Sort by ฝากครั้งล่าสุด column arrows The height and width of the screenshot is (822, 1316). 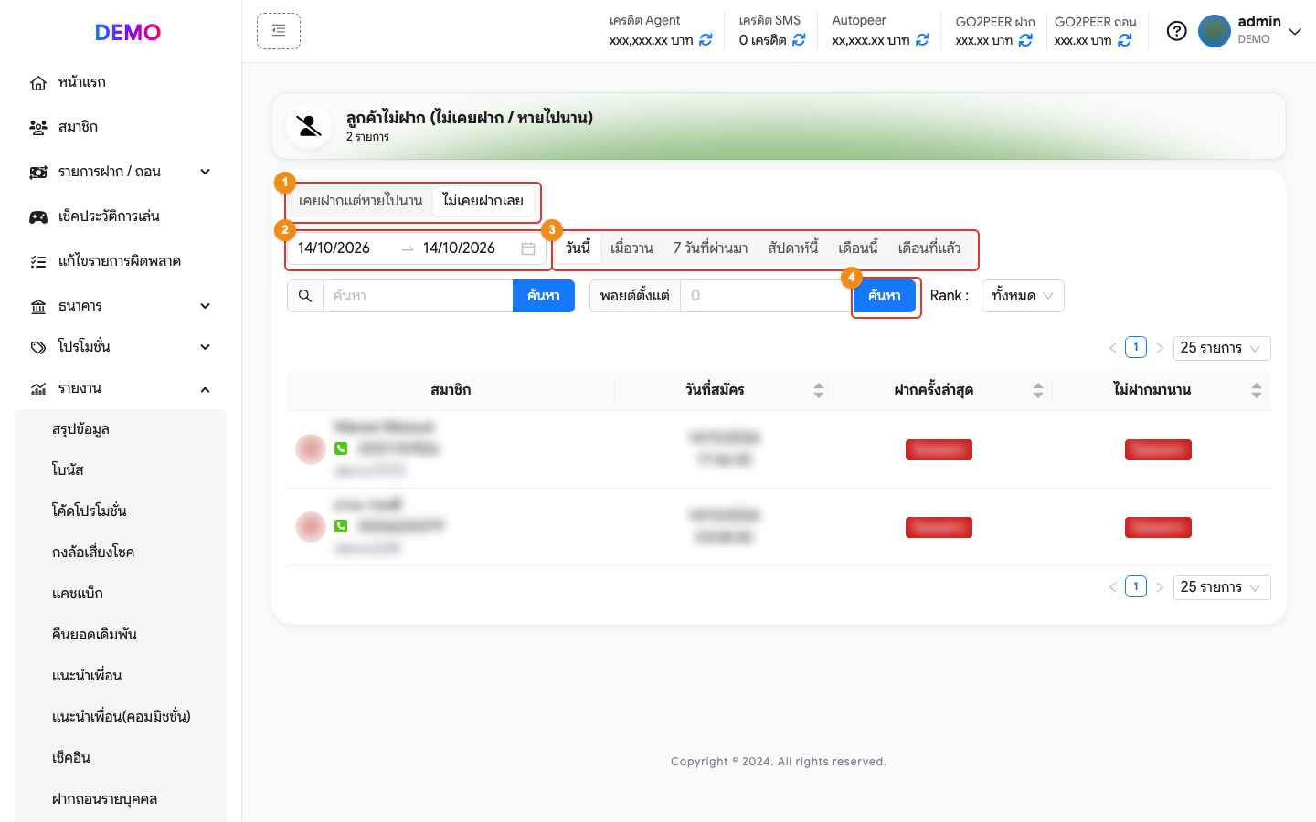point(1038,390)
